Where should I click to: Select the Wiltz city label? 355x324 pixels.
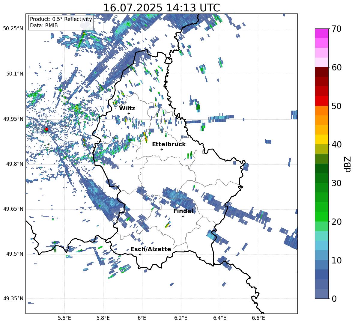click(x=127, y=108)
